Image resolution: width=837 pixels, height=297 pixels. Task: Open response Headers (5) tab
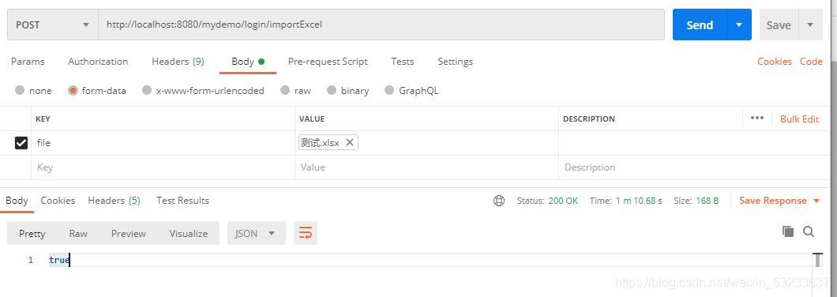114,201
